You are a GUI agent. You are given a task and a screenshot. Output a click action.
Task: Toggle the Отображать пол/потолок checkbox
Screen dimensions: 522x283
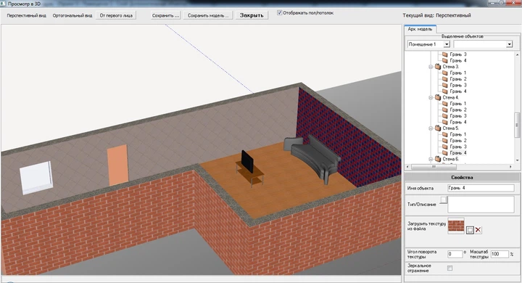tap(280, 12)
